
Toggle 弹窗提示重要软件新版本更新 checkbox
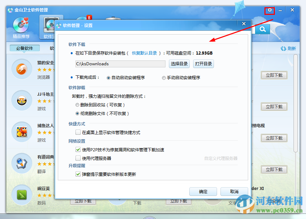(x=78, y=174)
